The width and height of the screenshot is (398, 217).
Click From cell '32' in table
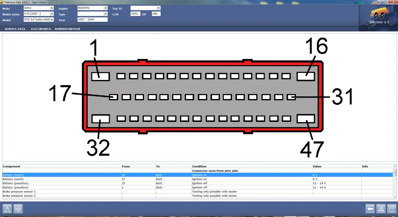[x=138, y=183]
